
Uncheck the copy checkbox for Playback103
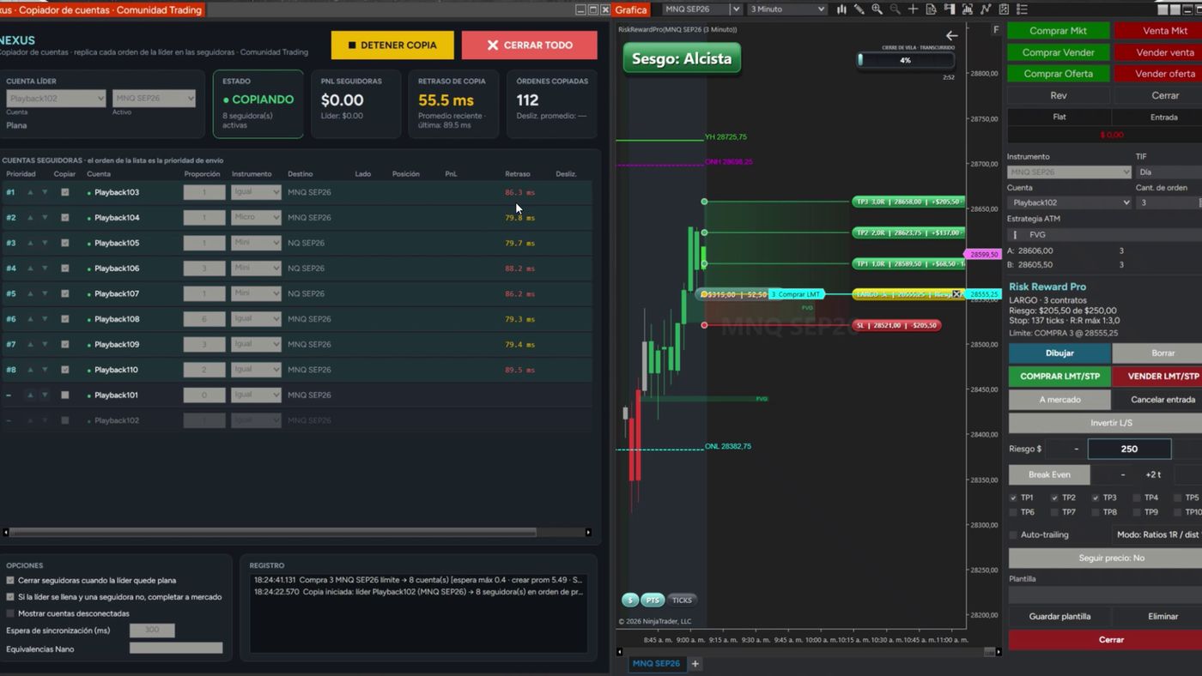[64, 192]
